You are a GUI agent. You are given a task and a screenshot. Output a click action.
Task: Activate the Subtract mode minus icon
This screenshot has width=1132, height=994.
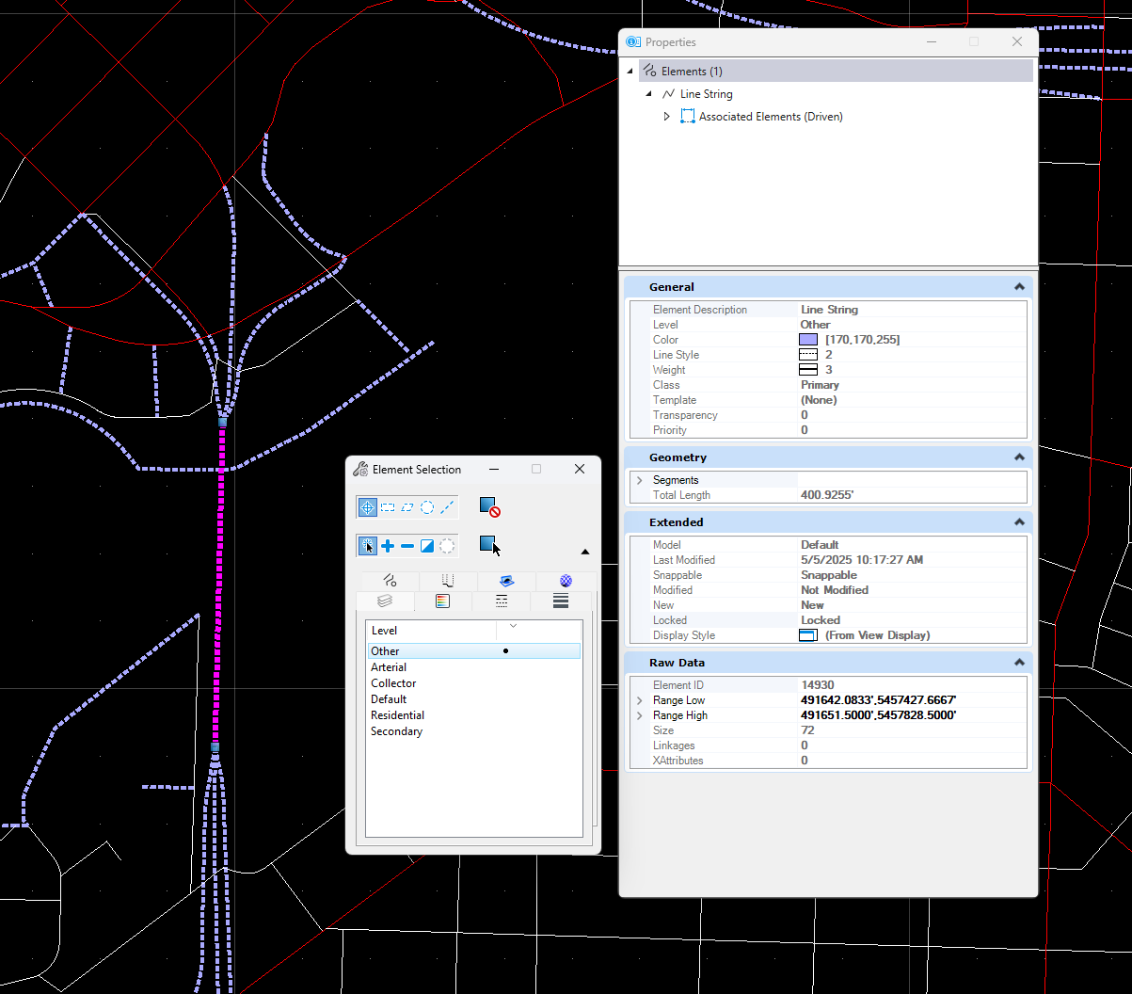407,546
